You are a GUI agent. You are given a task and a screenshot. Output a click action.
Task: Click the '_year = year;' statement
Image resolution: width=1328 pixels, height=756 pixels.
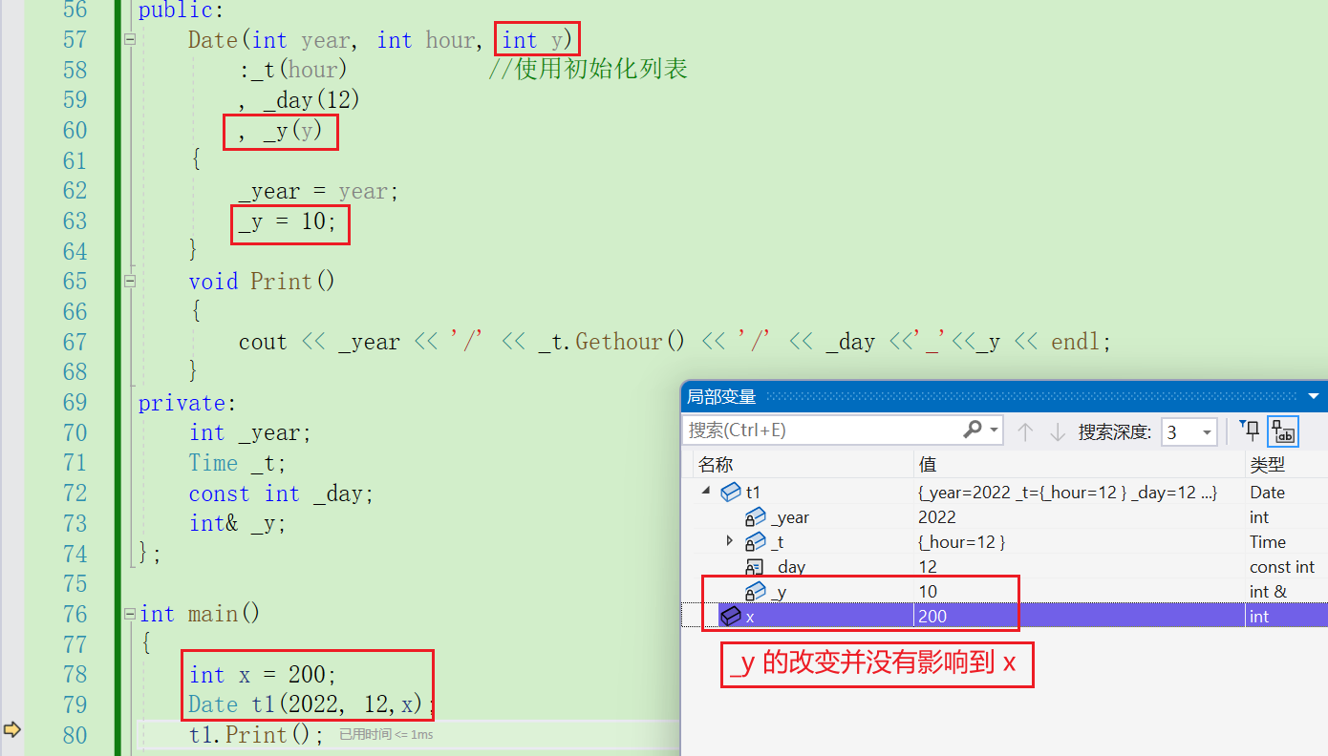pos(318,191)
